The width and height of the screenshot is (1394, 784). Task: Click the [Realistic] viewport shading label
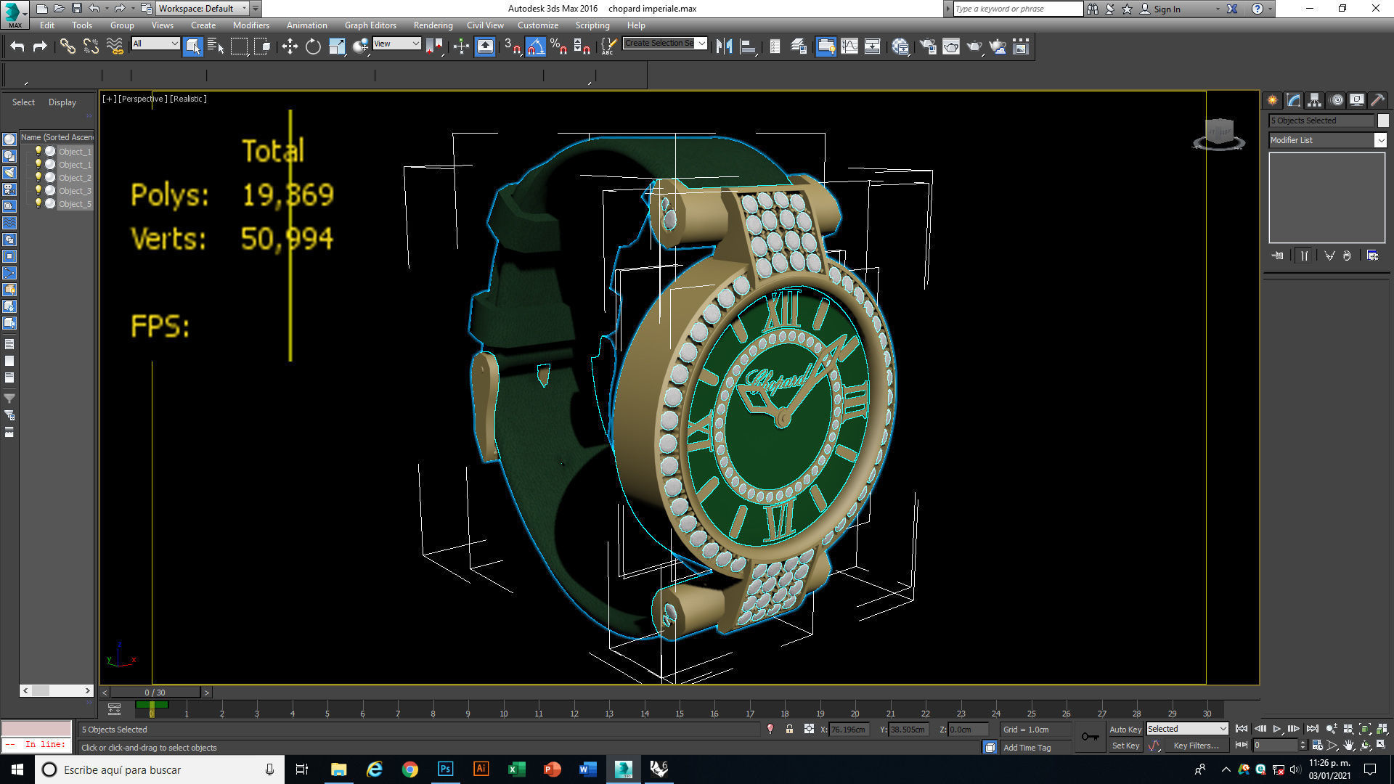(x=189, y=99)
